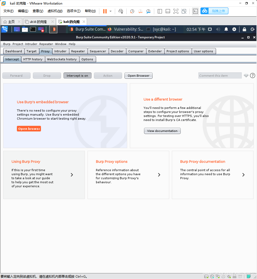Open the file manager icon in Kali panel

(25, 29)
